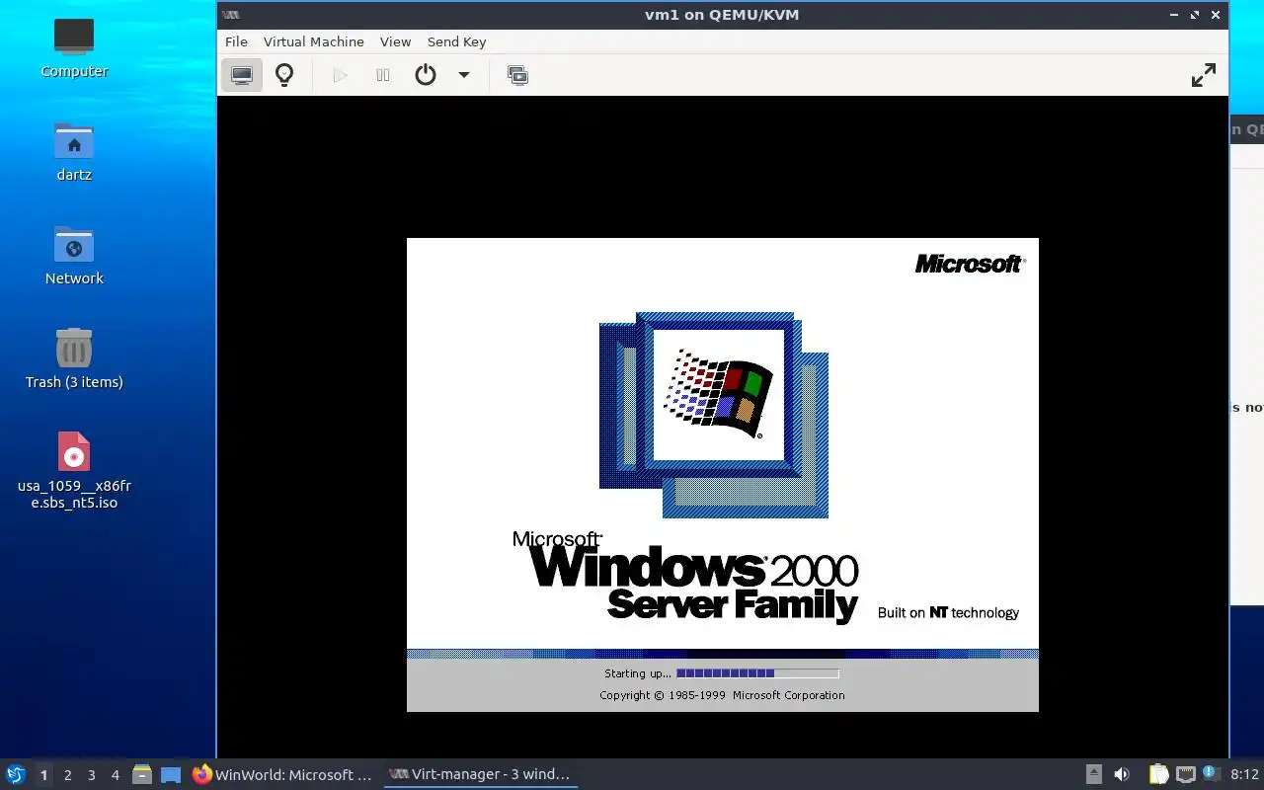Switch to workspace 1

(43, 775)
